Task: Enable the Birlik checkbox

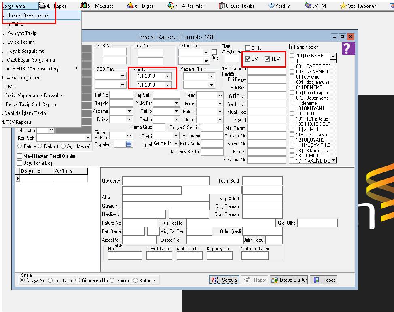Action: 248,48
